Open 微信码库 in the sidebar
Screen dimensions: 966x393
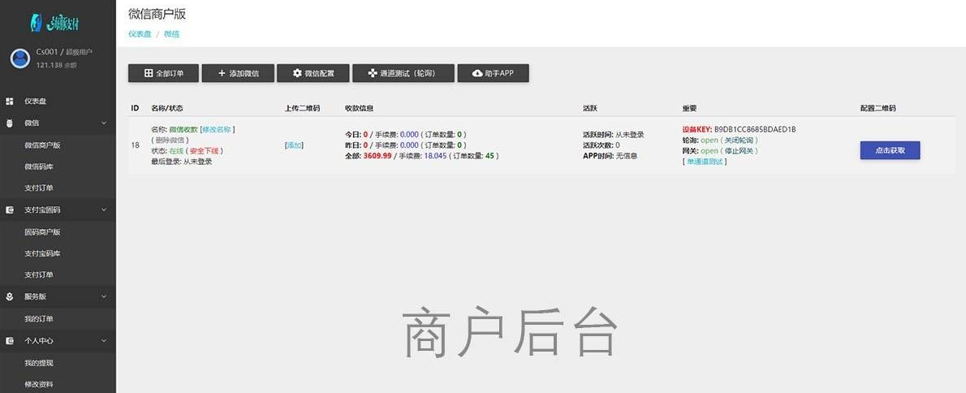point(39,166)
